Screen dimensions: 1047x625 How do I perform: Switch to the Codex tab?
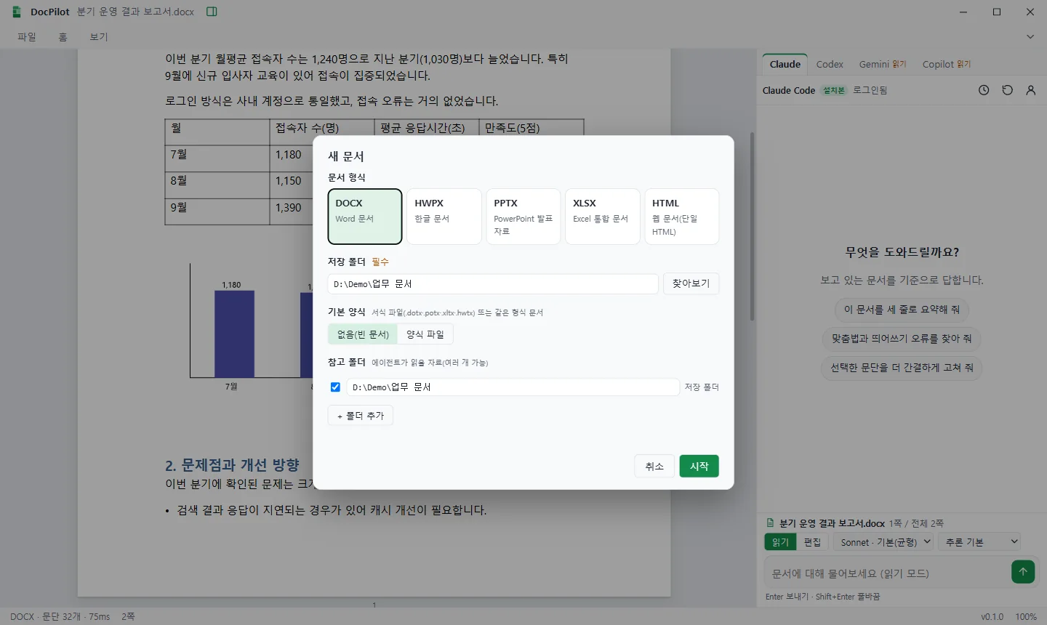[830, 64]
